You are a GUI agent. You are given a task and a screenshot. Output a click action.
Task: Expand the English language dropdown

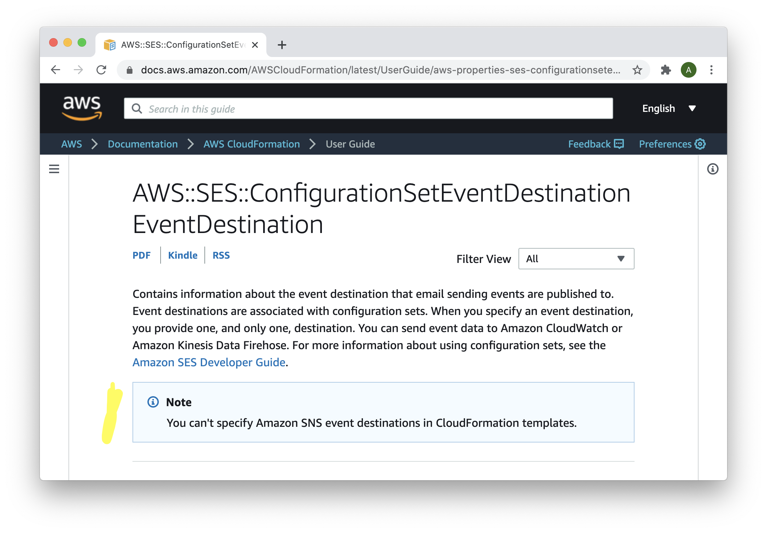click(668, 108)
